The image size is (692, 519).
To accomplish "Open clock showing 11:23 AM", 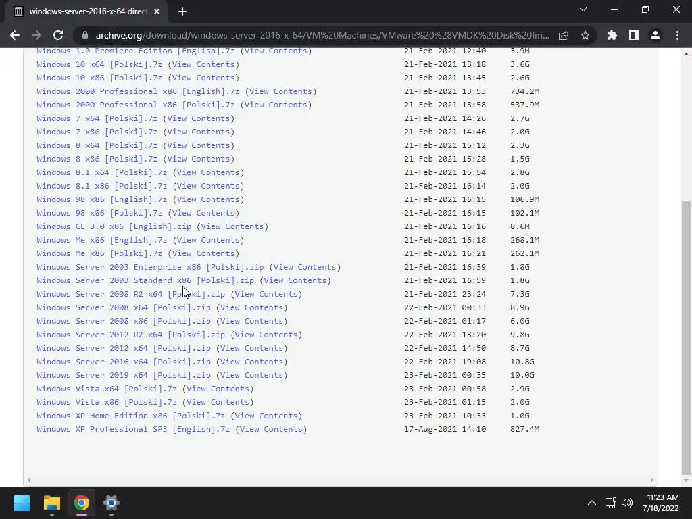I will [x=660, y=503].
